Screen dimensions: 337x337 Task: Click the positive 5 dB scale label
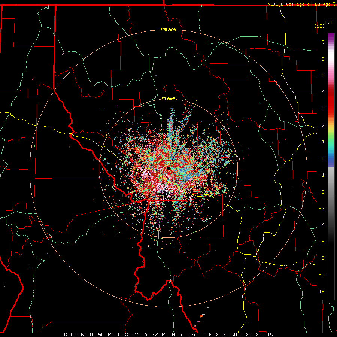coord(323,75)
